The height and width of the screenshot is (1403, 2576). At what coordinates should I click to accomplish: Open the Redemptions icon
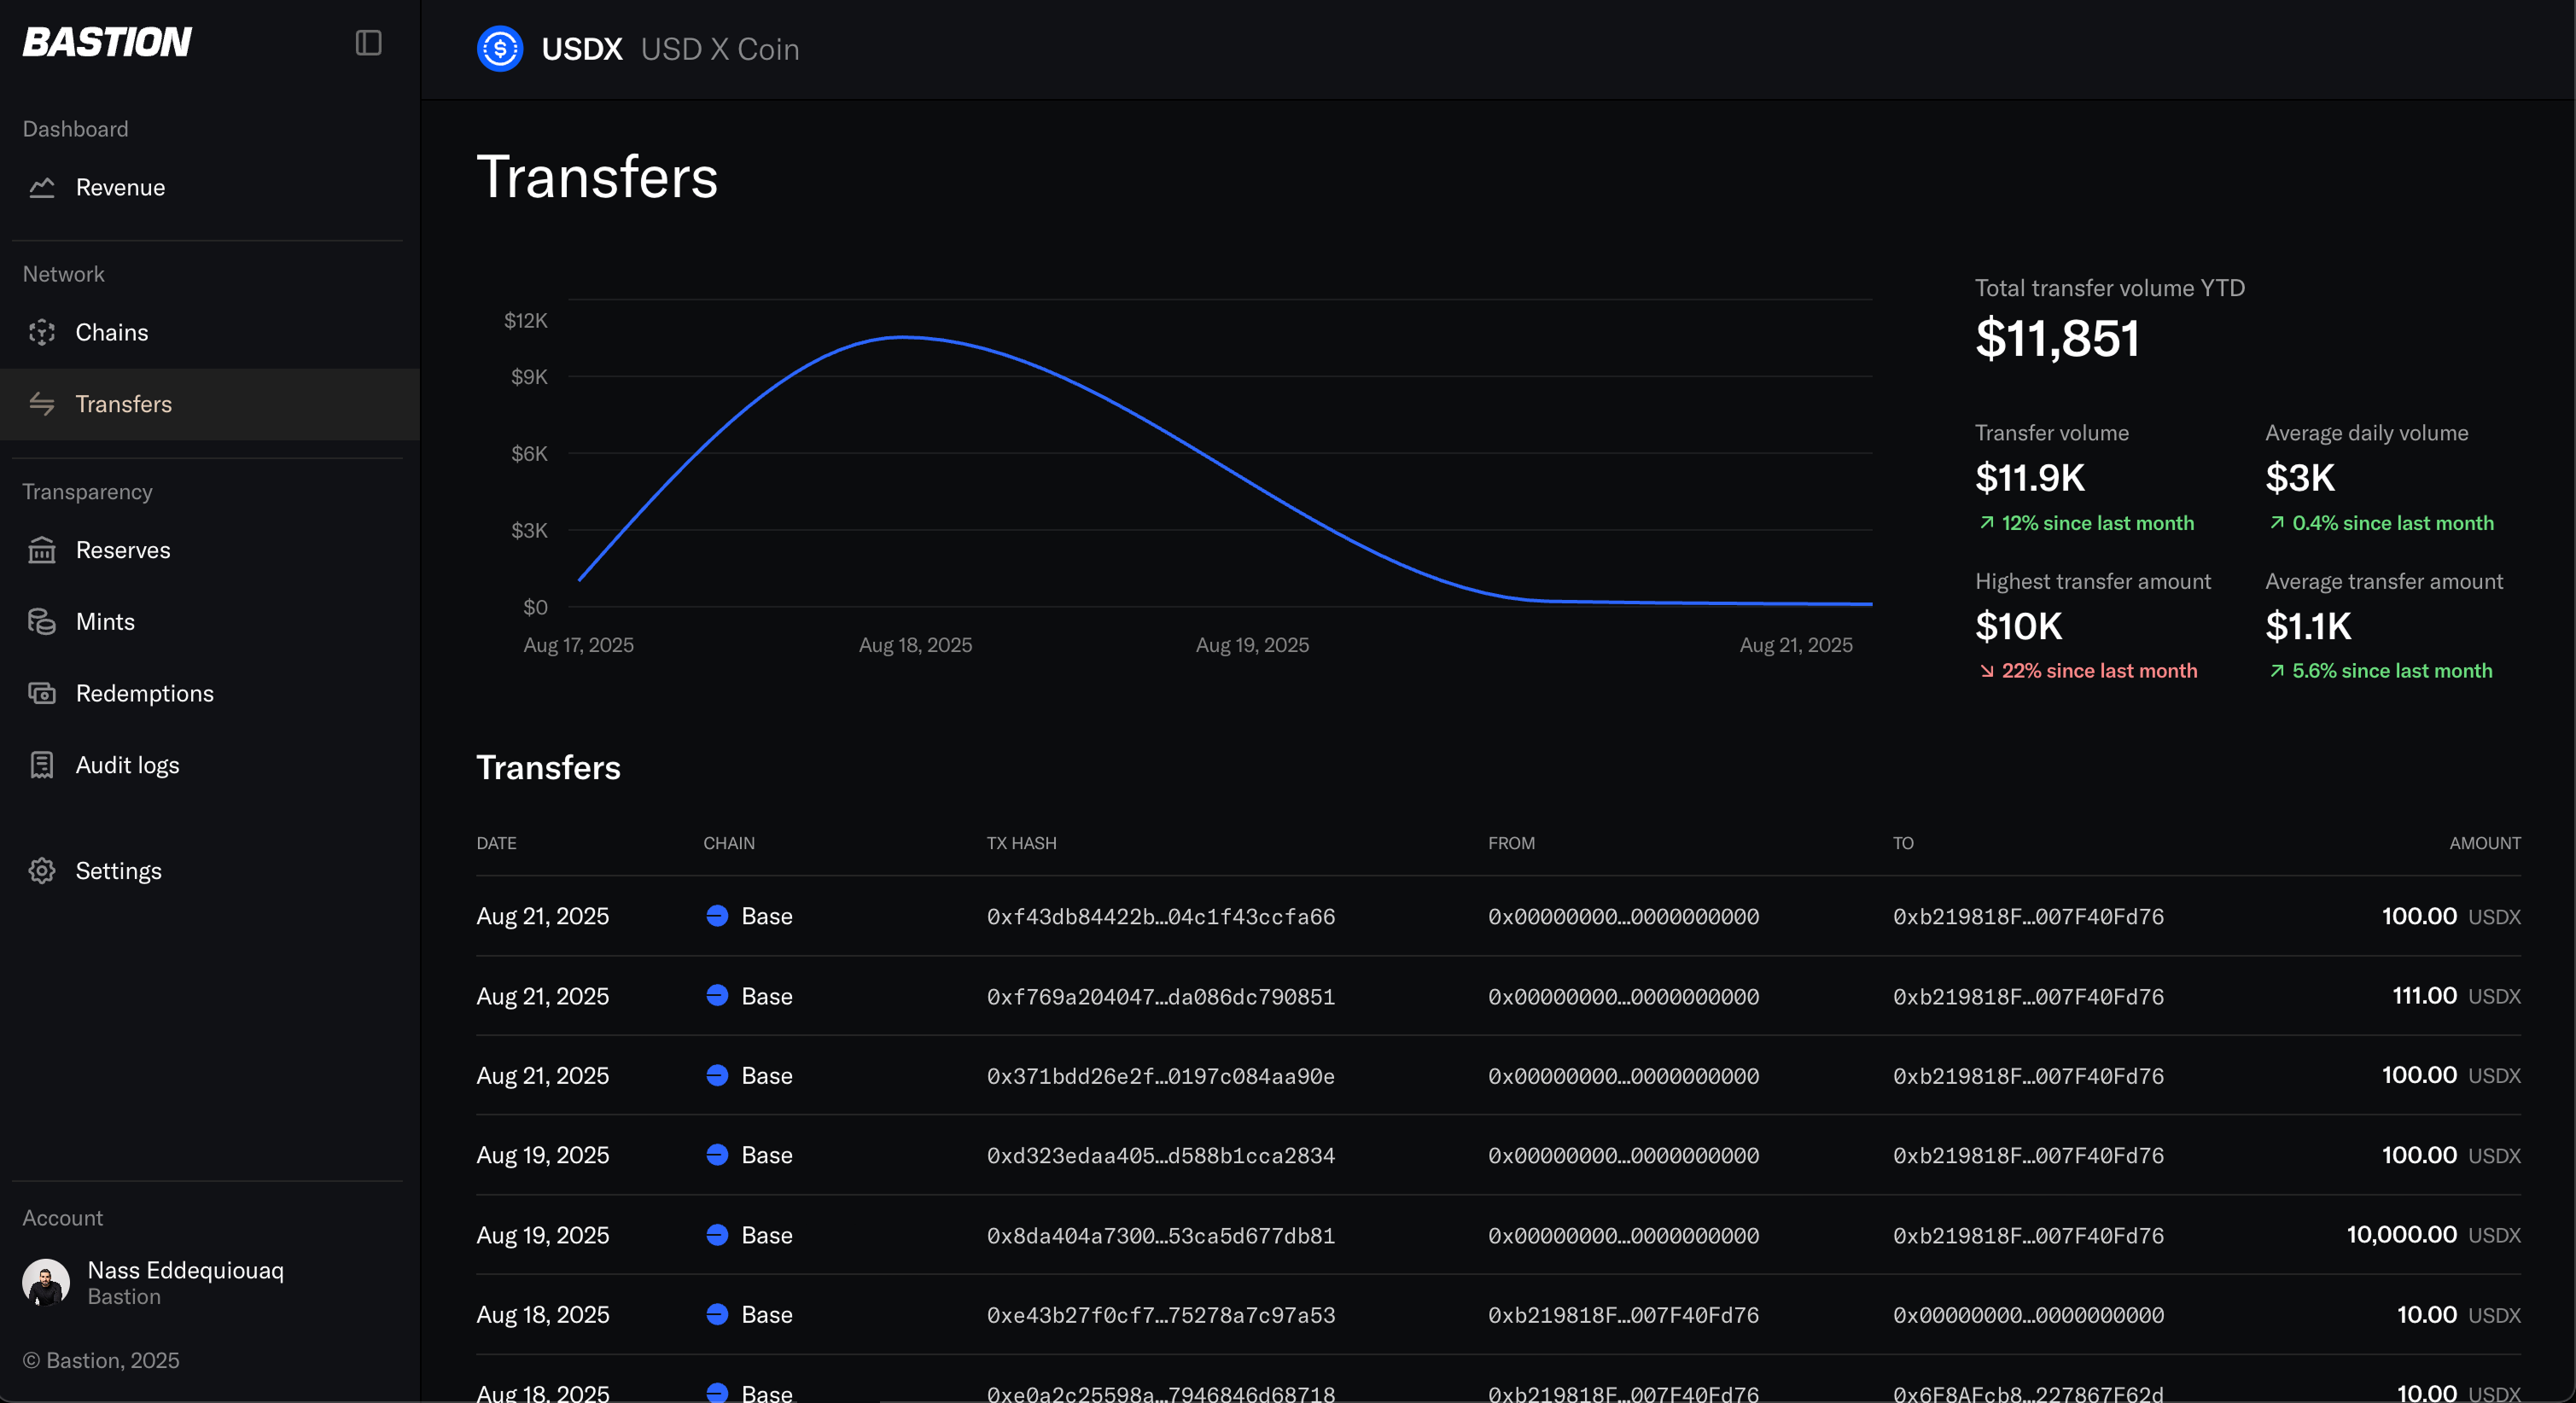(x=42, y=693)
